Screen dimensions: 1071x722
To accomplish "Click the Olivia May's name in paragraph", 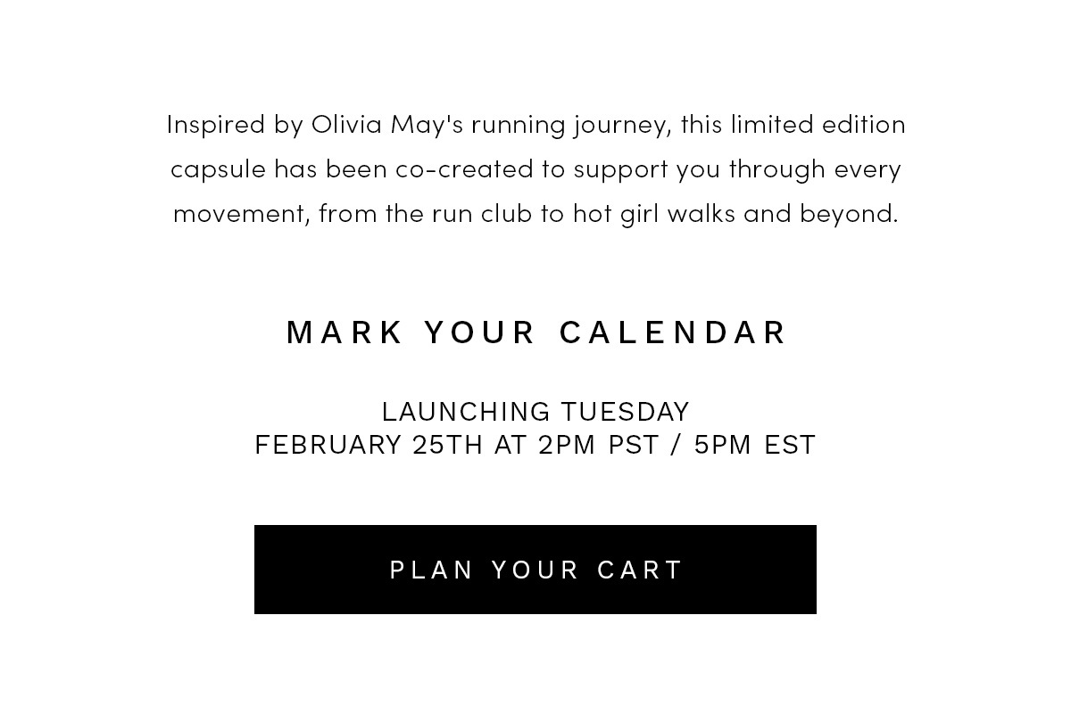I will pos(387,125).
